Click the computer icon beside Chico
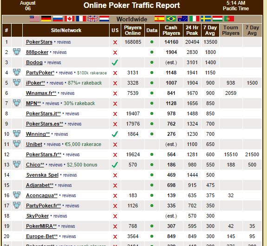The height and width of the screenshot is (246, 267). point(17,164)
